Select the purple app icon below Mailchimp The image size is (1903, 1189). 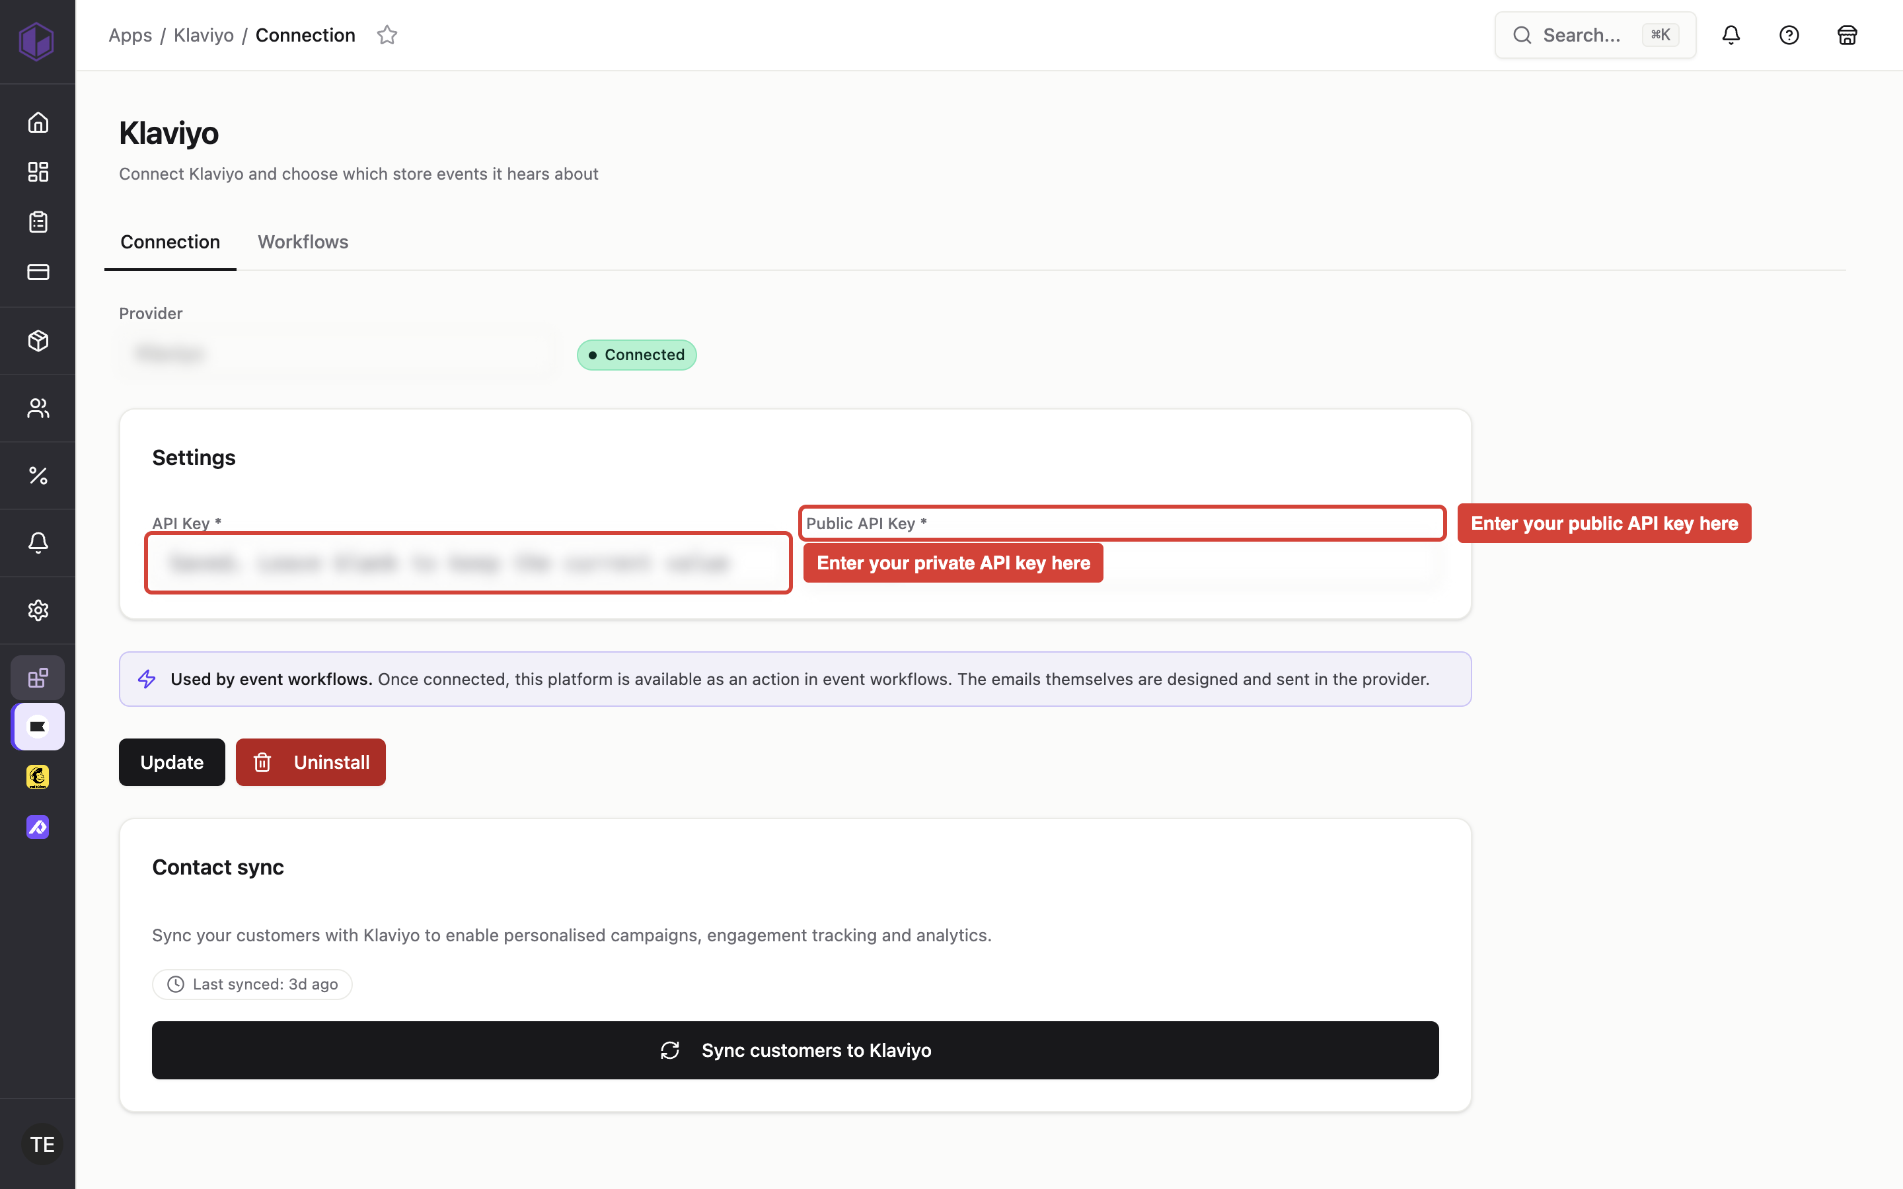[x=38, y=826]
